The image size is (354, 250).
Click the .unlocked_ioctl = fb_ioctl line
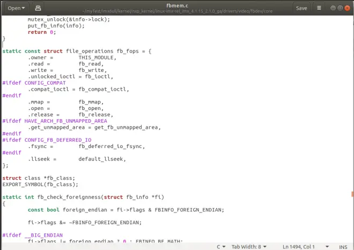coord(70,77)
